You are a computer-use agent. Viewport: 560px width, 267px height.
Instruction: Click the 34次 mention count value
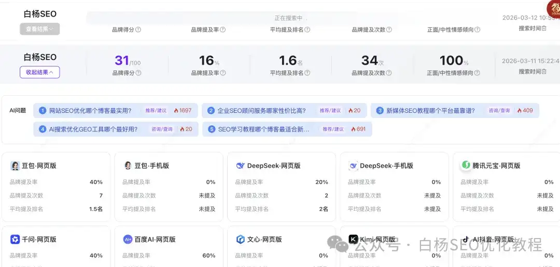pyautogui.click(x=372, y=61)
